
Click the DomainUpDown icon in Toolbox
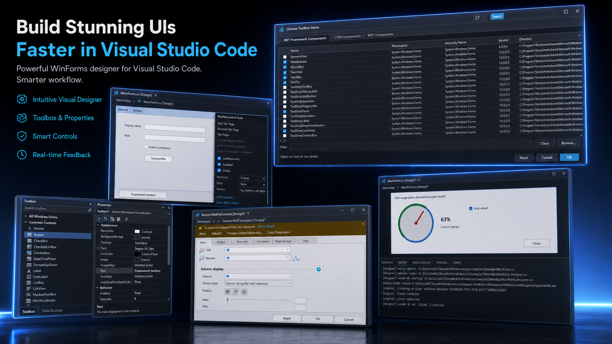pos(29,265)
